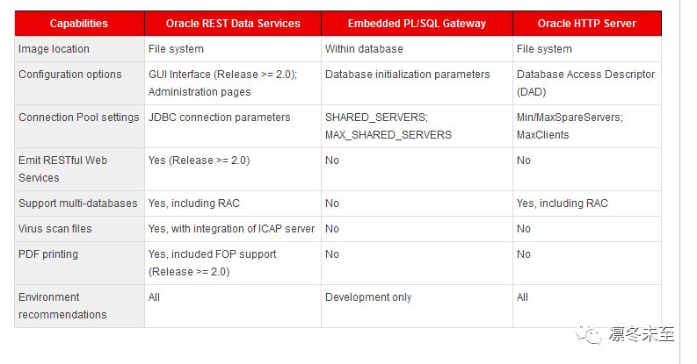This screenshot has height=364, width=697.
Task: Click the MAX_SHARED_SERVERS text
Action: [388, 135]
